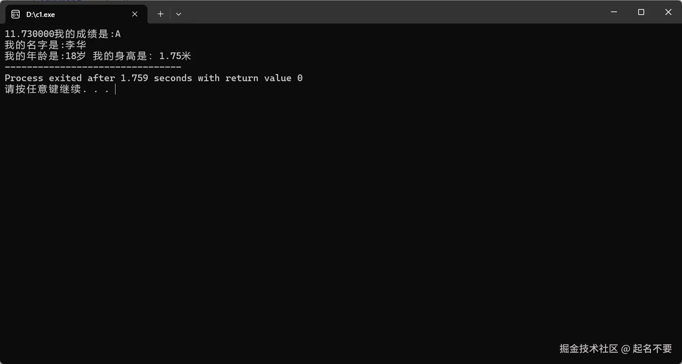Click the output line showing 11.730000 and grade A
This screenshot has width=682, height=364.
63,34
